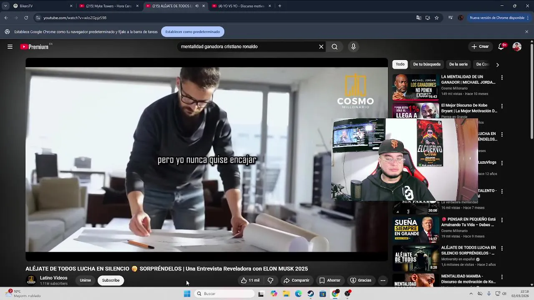Open Microsoft Store from taskbar
Viewport: 534px width, 300px height.
[x=323, y=294]
